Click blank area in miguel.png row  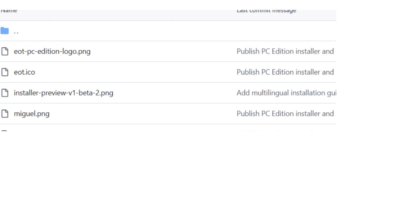point(144,114)
